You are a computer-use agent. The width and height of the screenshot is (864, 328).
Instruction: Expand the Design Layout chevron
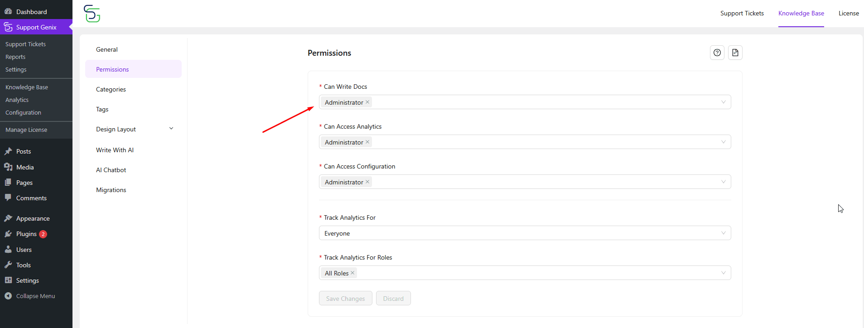click(x=171, y=129)
